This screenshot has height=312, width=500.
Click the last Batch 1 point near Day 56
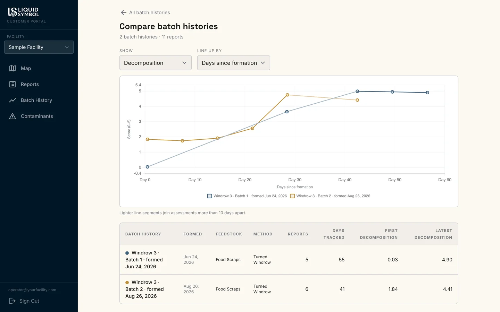click(x=427, y=93)
